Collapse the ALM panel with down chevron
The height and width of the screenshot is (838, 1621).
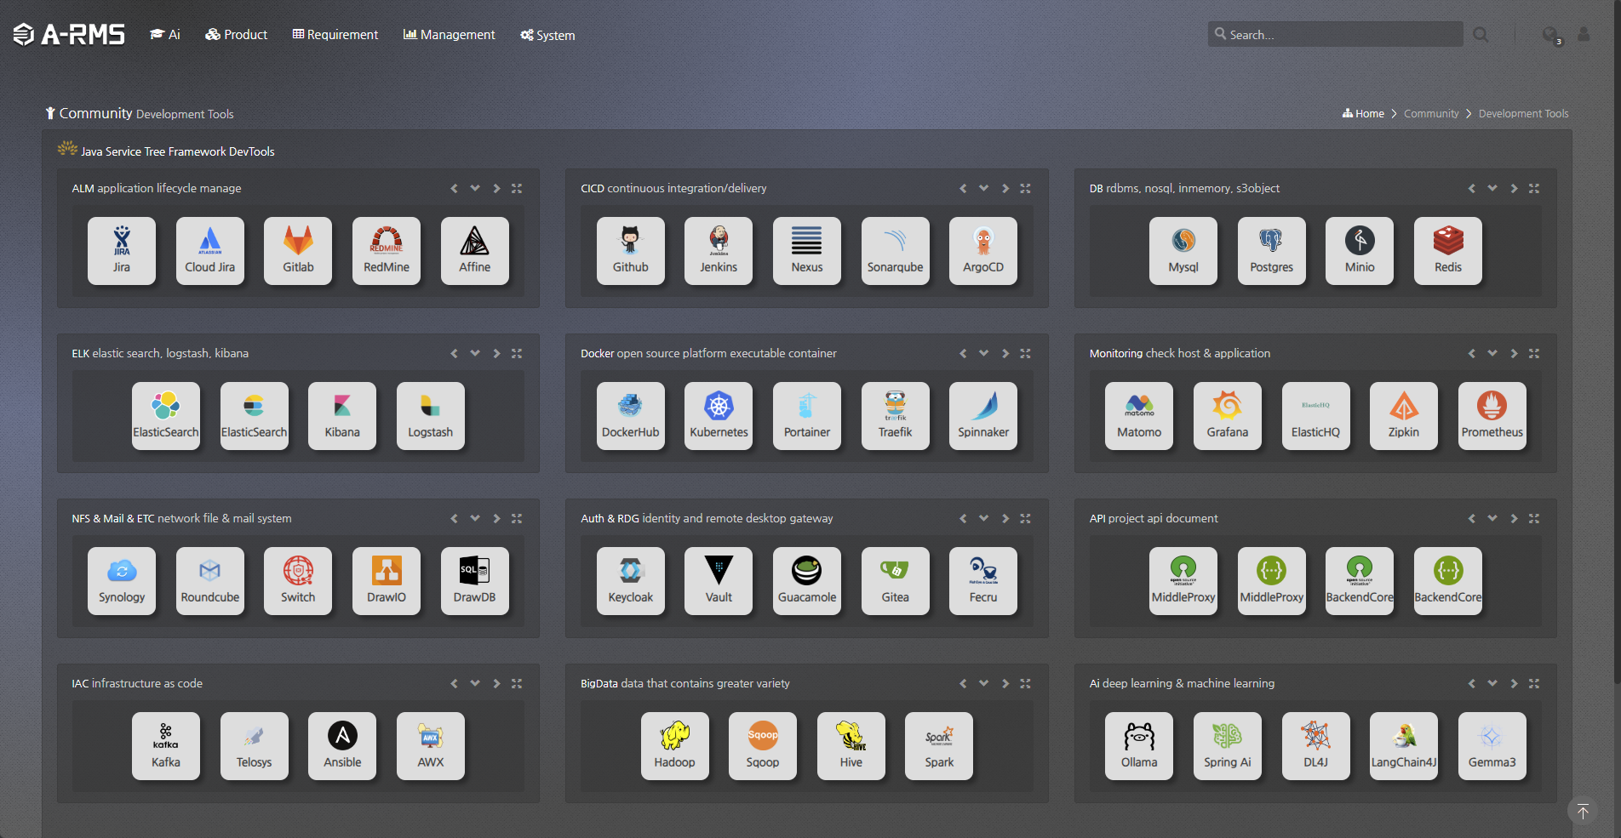(475, 188)
